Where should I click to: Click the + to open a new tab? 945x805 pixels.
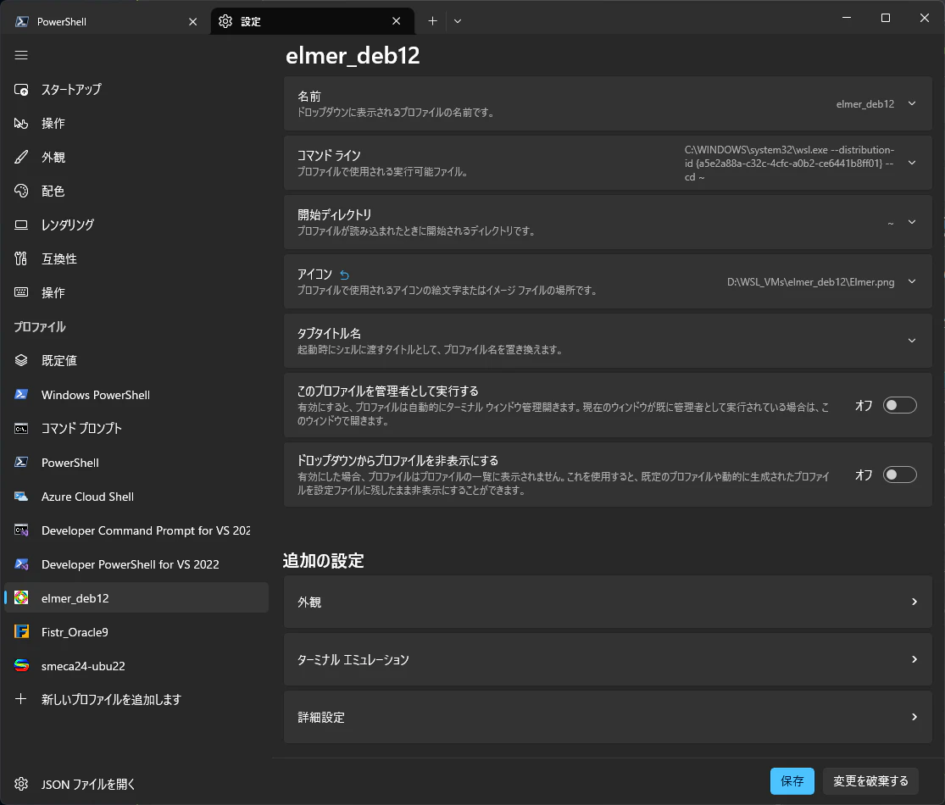(x=432, y=20)
